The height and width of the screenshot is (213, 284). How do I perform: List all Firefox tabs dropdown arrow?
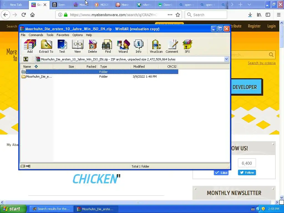click(249, 4)
